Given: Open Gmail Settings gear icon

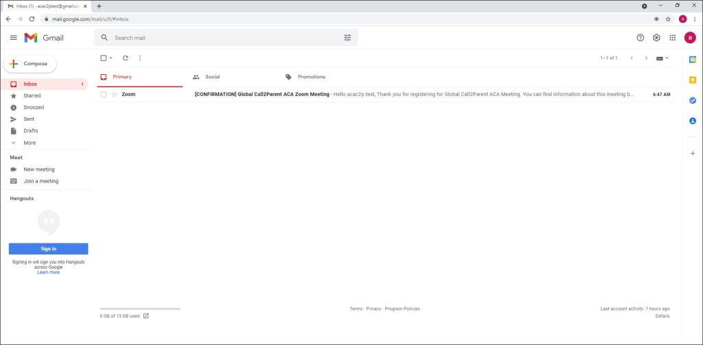Looking at the screenshot, I should [x=656, y=38].
